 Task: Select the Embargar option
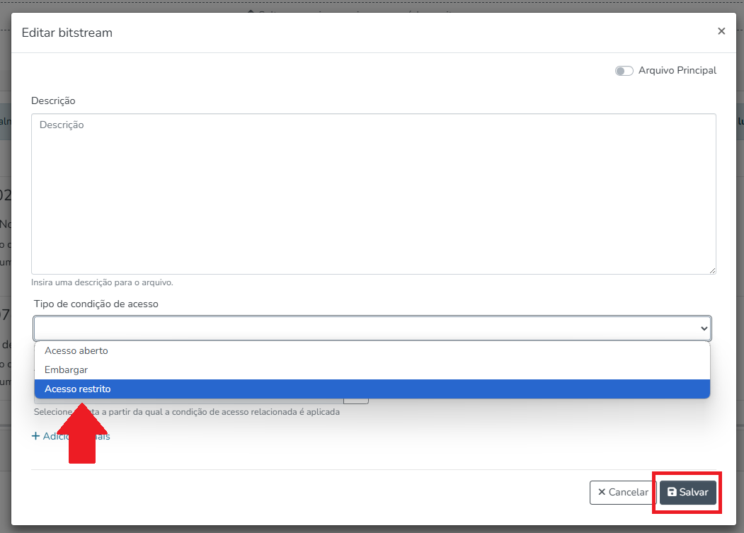pyautogui.click(x=66, y=370)
